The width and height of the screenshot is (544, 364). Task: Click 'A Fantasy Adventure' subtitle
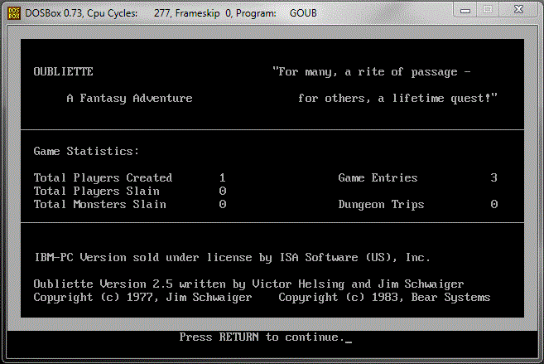pyautogui.click(x=129, y=99)
